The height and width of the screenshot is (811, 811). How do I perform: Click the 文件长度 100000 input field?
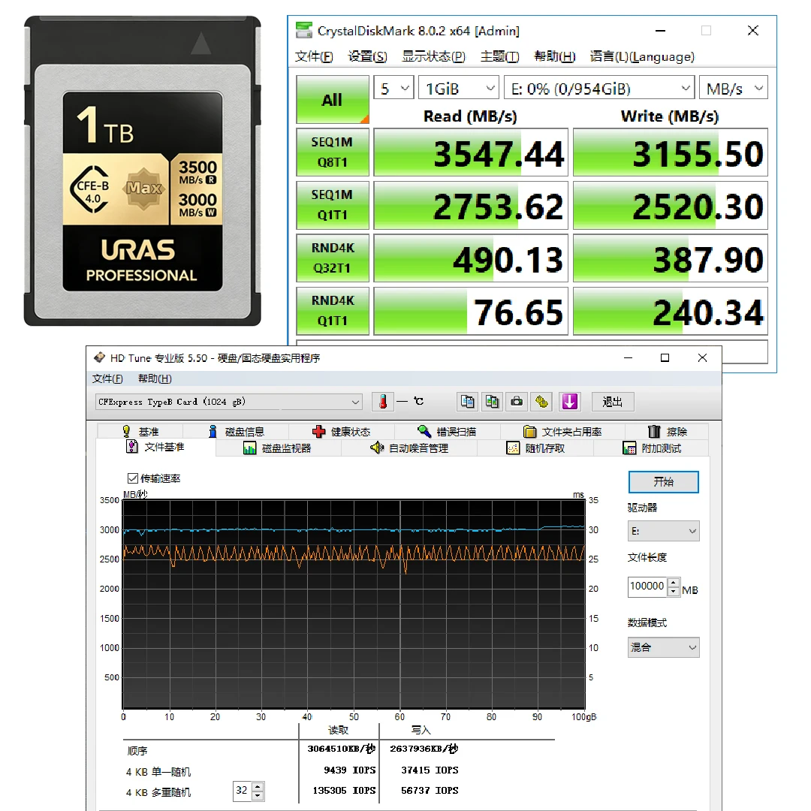[647, 586]
